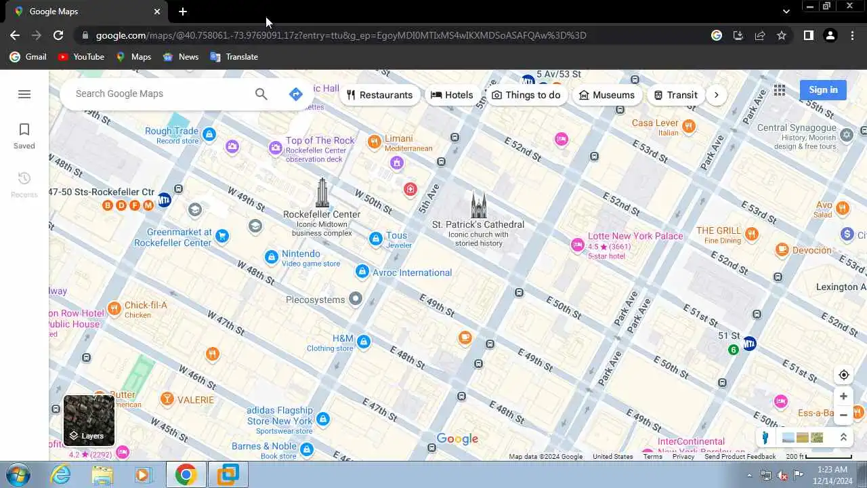Expand the imagery strip chevron
Image resolution: width=867 pixels, height=488 pixels.
(843, 438)
